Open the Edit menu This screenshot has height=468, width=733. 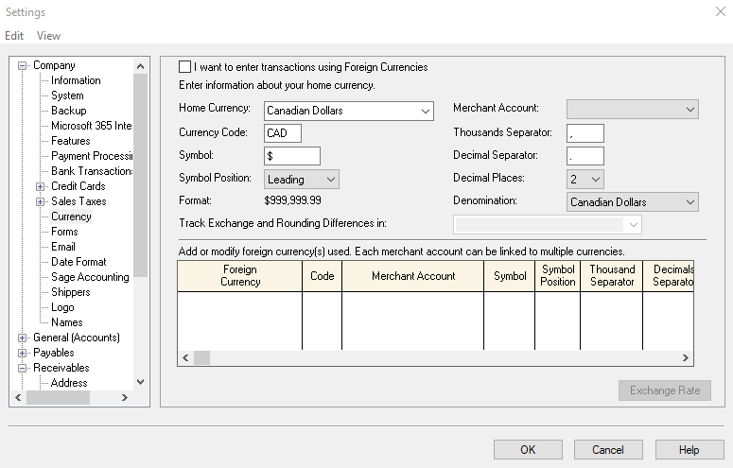(x=14, y=36)
